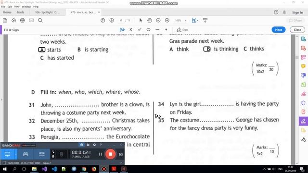Open the More Tools wrench icon in sidebar
Image resolution: width=308 pixels, height=173 pixels.
(303, 139)
